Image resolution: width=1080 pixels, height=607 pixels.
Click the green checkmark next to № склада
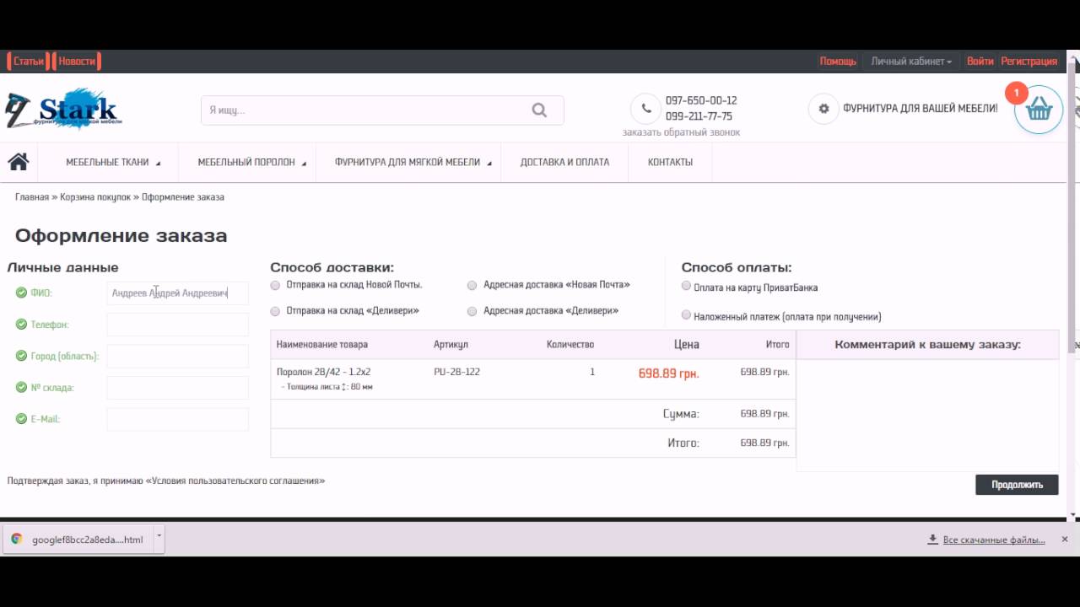[x=21, y=388]
